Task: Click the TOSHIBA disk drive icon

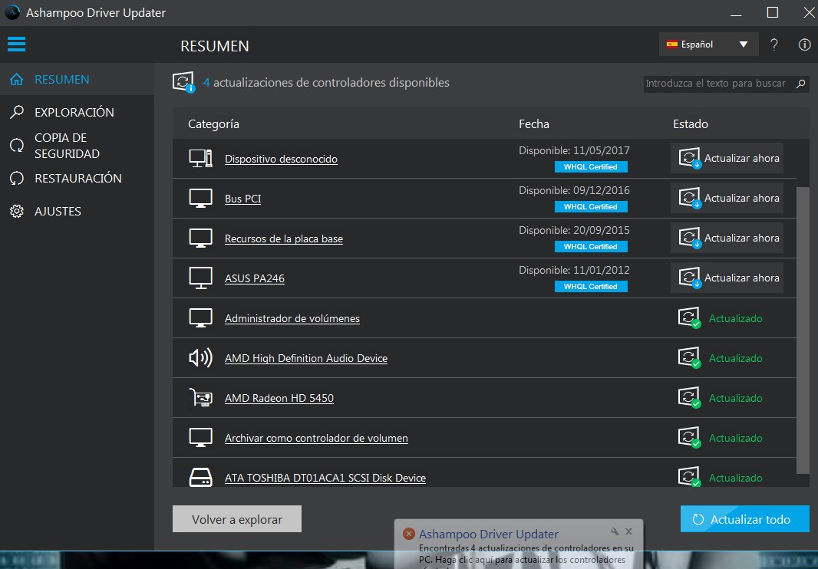Action: tap(200, 478)
